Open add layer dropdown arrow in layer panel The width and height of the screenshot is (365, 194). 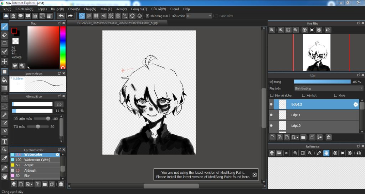(298, 138)
